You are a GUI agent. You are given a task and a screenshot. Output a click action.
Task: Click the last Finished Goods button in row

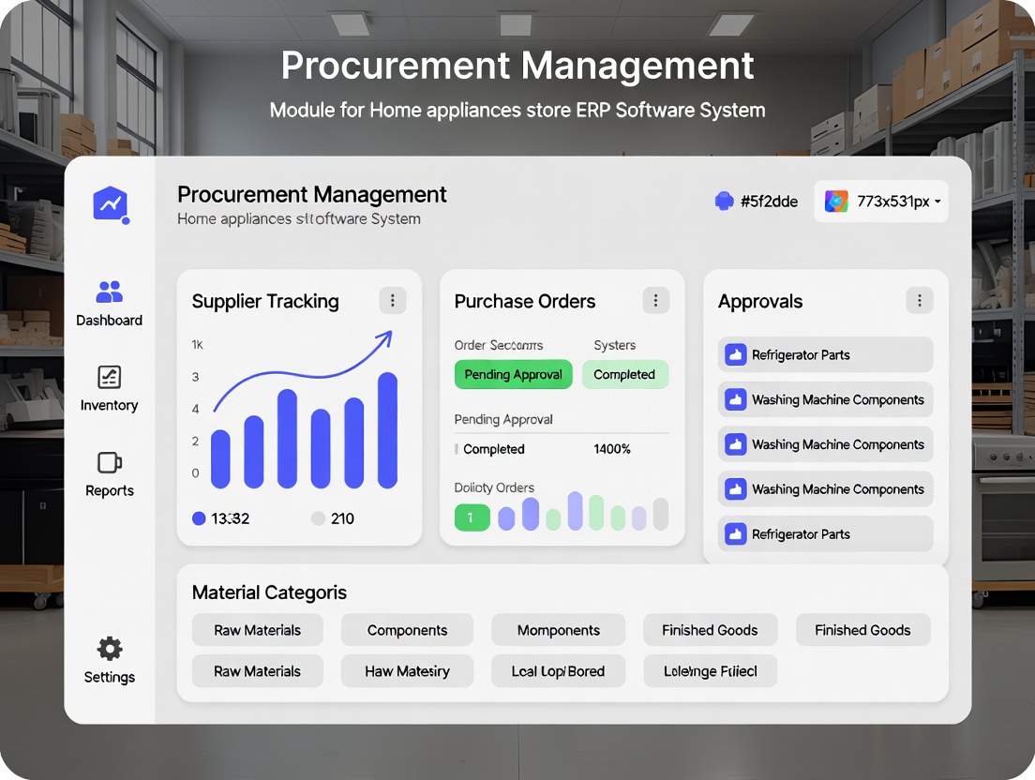point(862,630)
